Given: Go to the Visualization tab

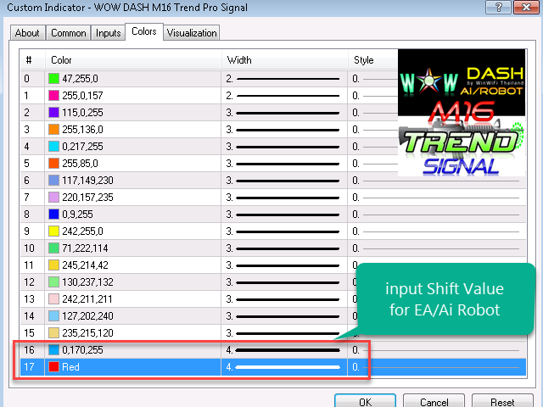Looking at the screenshot, I should coord(192,33).
